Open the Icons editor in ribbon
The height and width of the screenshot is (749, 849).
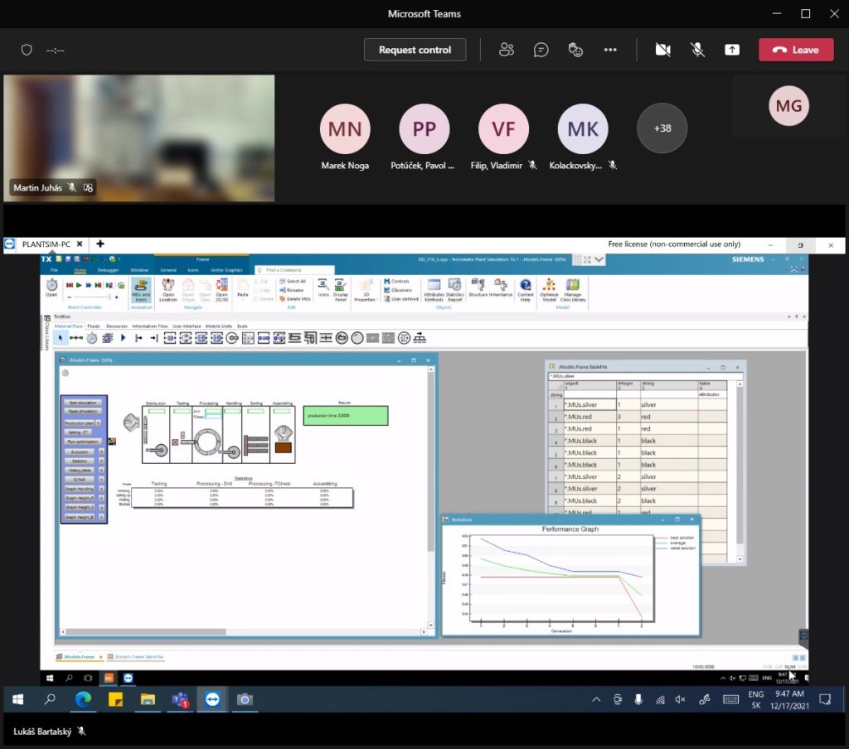323,287
